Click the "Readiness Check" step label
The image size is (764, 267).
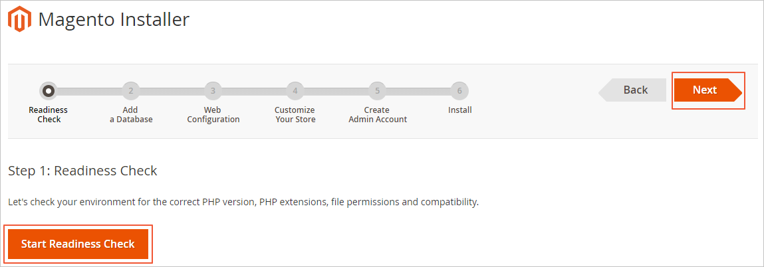[49, 115]
